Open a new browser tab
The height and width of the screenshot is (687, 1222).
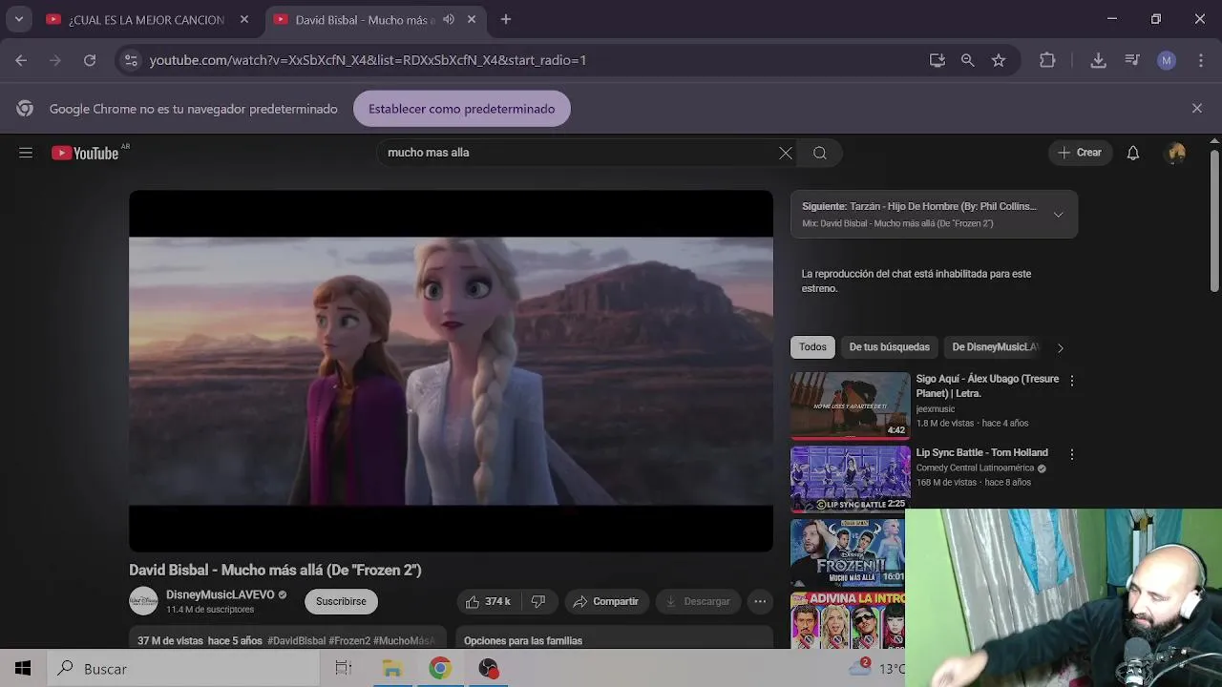(x=506, y=19)
